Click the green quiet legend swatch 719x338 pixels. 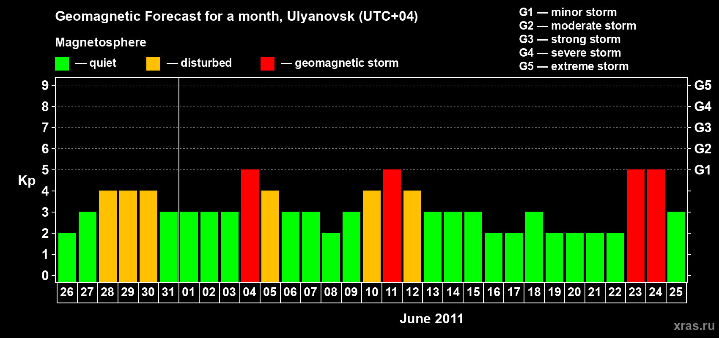(62, 64)
